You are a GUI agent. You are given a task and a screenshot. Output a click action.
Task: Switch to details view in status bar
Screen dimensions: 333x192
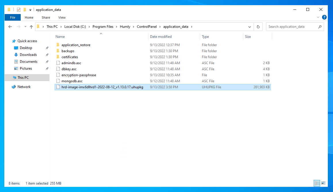coord(317,183)
